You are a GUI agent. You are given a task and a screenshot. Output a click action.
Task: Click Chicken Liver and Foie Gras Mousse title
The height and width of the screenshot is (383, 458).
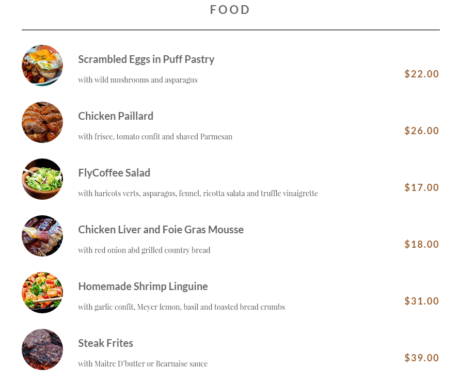[x=161, y=230]
